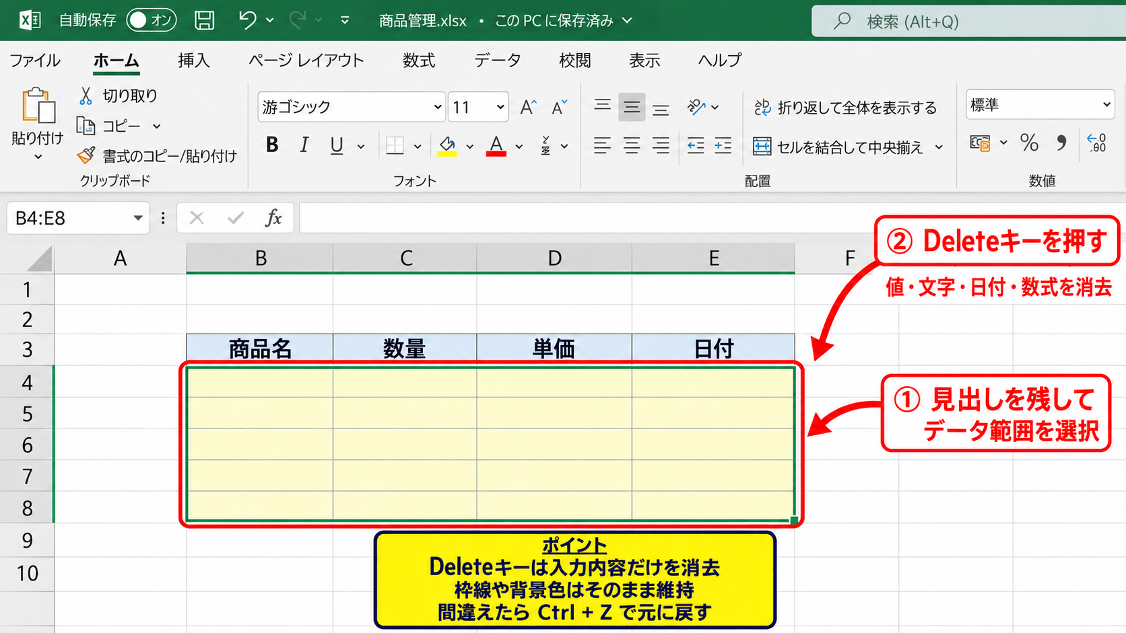Click the decrease indent icon

pyautogui.click(x=695, y=145)
